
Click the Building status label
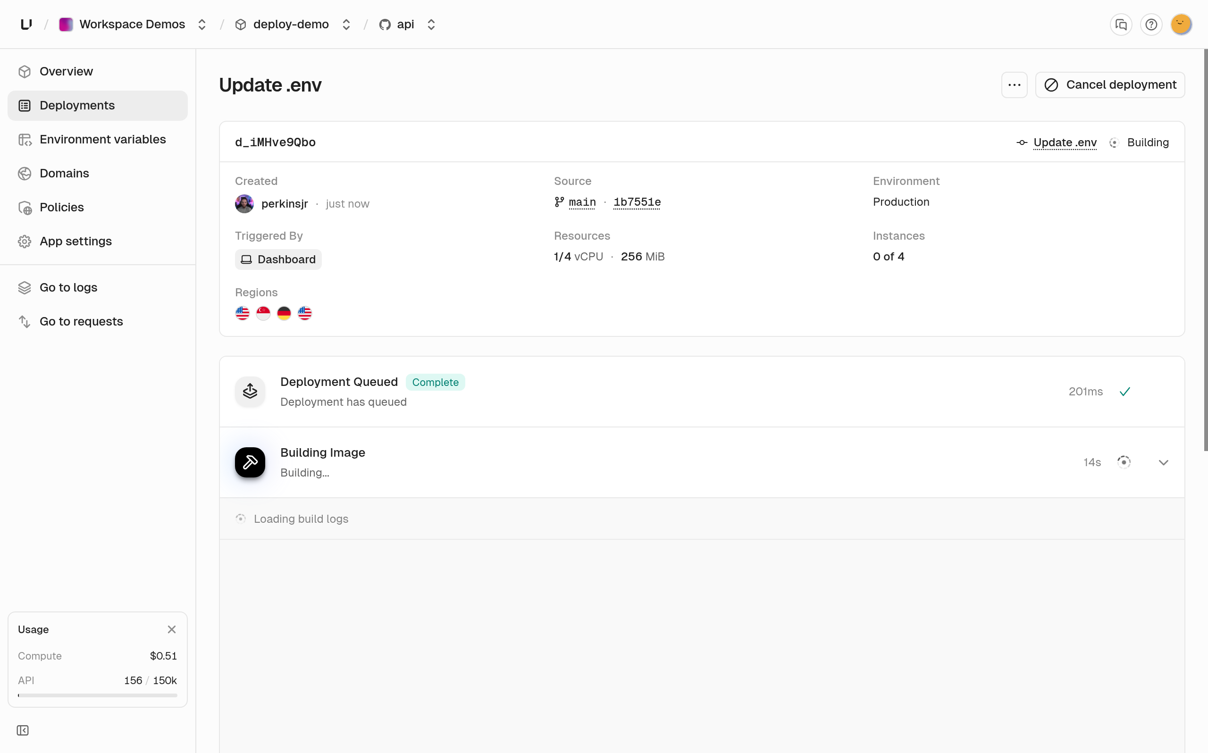1148,142
